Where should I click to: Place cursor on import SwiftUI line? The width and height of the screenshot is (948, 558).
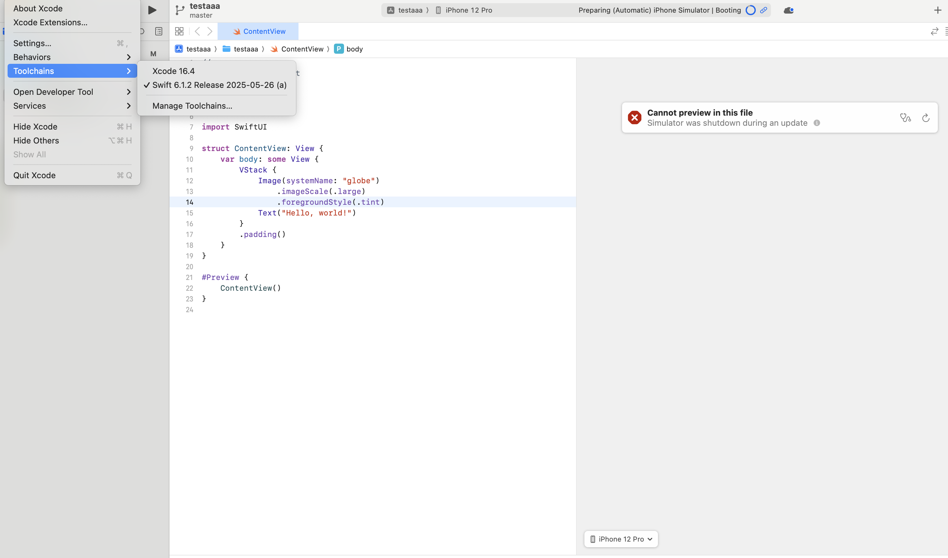234,127
